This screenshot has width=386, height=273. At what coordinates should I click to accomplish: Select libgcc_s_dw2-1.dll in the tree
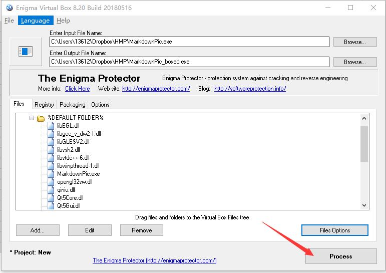(79, 134)
